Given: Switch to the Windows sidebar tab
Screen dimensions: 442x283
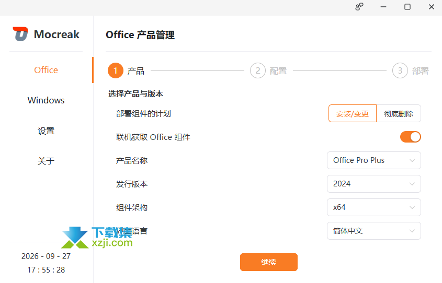Looking at the screenshot, I should pyautogui.click(x=46, y=100).
